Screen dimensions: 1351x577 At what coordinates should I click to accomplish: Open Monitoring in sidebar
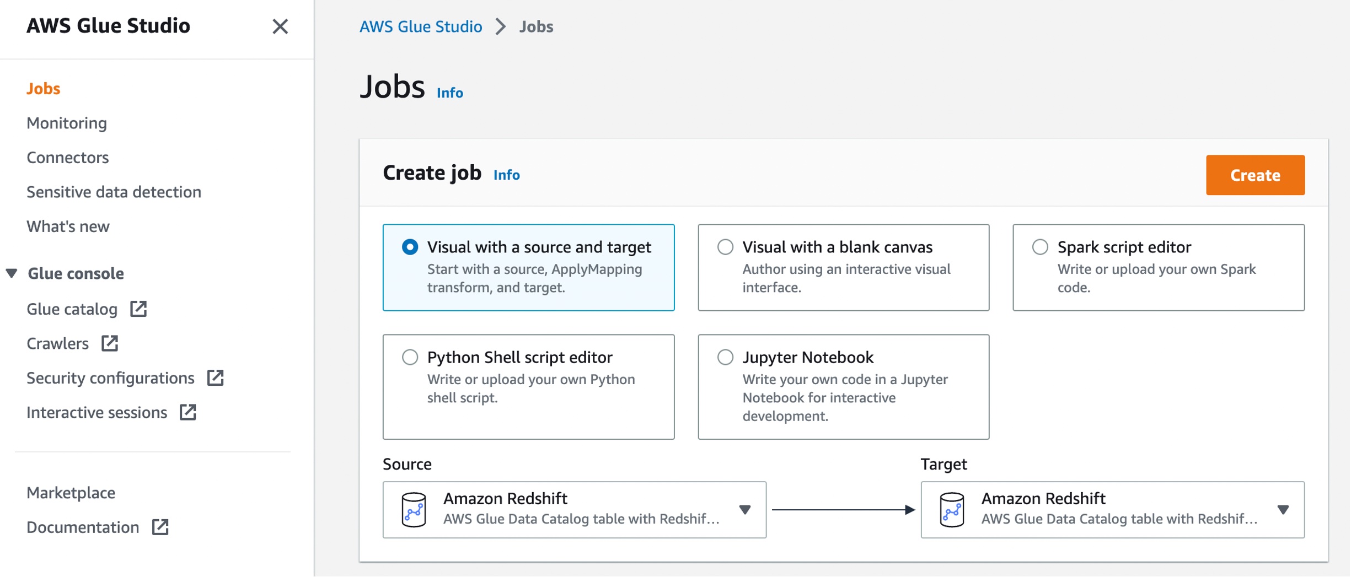coord(67,123)
